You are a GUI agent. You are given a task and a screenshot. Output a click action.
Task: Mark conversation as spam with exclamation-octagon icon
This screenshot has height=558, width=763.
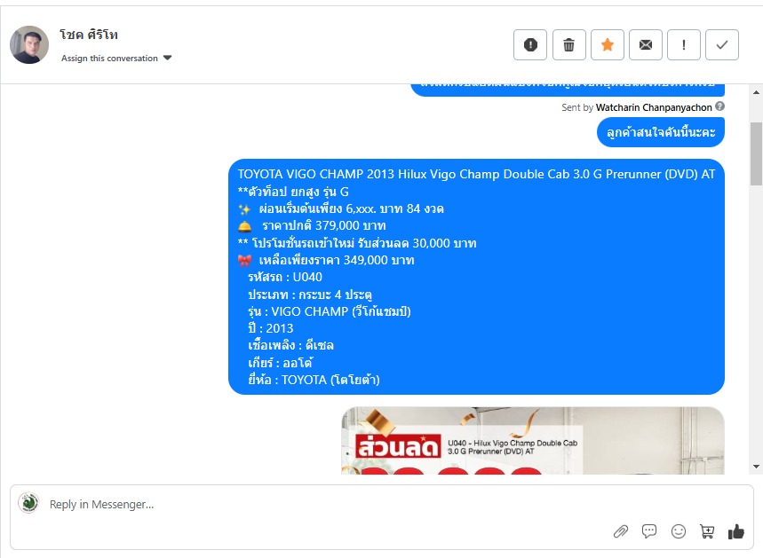530,44
